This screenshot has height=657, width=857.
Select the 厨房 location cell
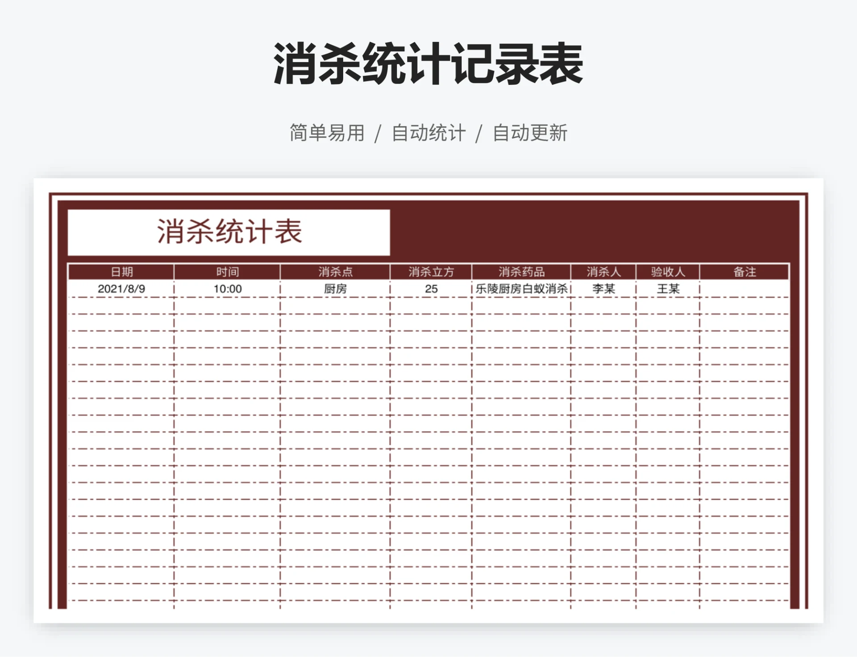tap(335, 289)
